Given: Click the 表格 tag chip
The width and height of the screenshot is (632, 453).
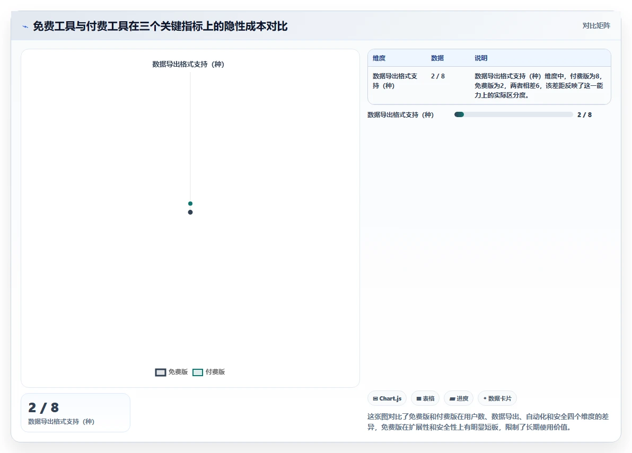Looking at the screenshot, I should pyautogui.click(x=425, y=398).
